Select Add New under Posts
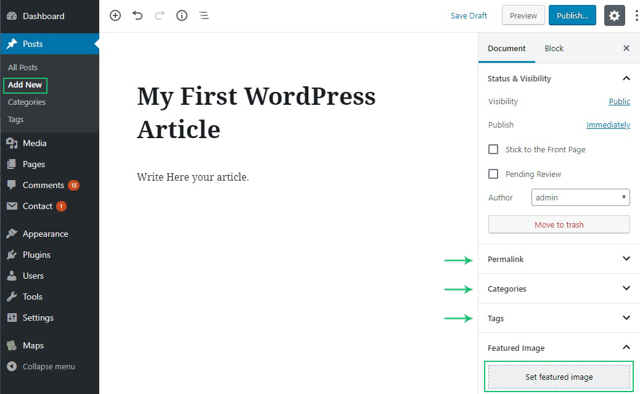The image size is (640, 394). pyautogui.click(x=25, y=85)
